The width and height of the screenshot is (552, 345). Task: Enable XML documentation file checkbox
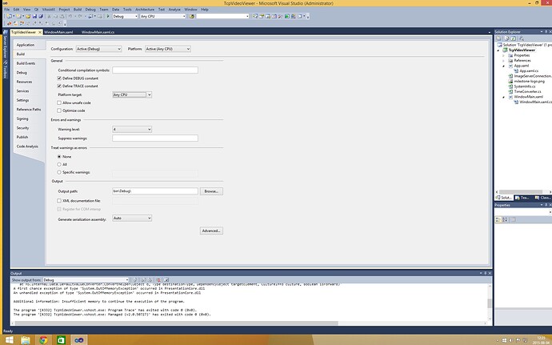(x=59, y=201)
